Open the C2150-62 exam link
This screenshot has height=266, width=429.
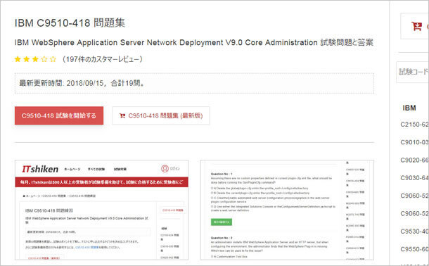(x=414, y=125)
